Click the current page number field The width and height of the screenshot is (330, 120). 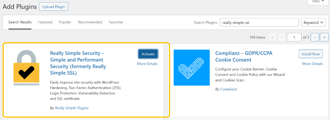coord(294,37)
